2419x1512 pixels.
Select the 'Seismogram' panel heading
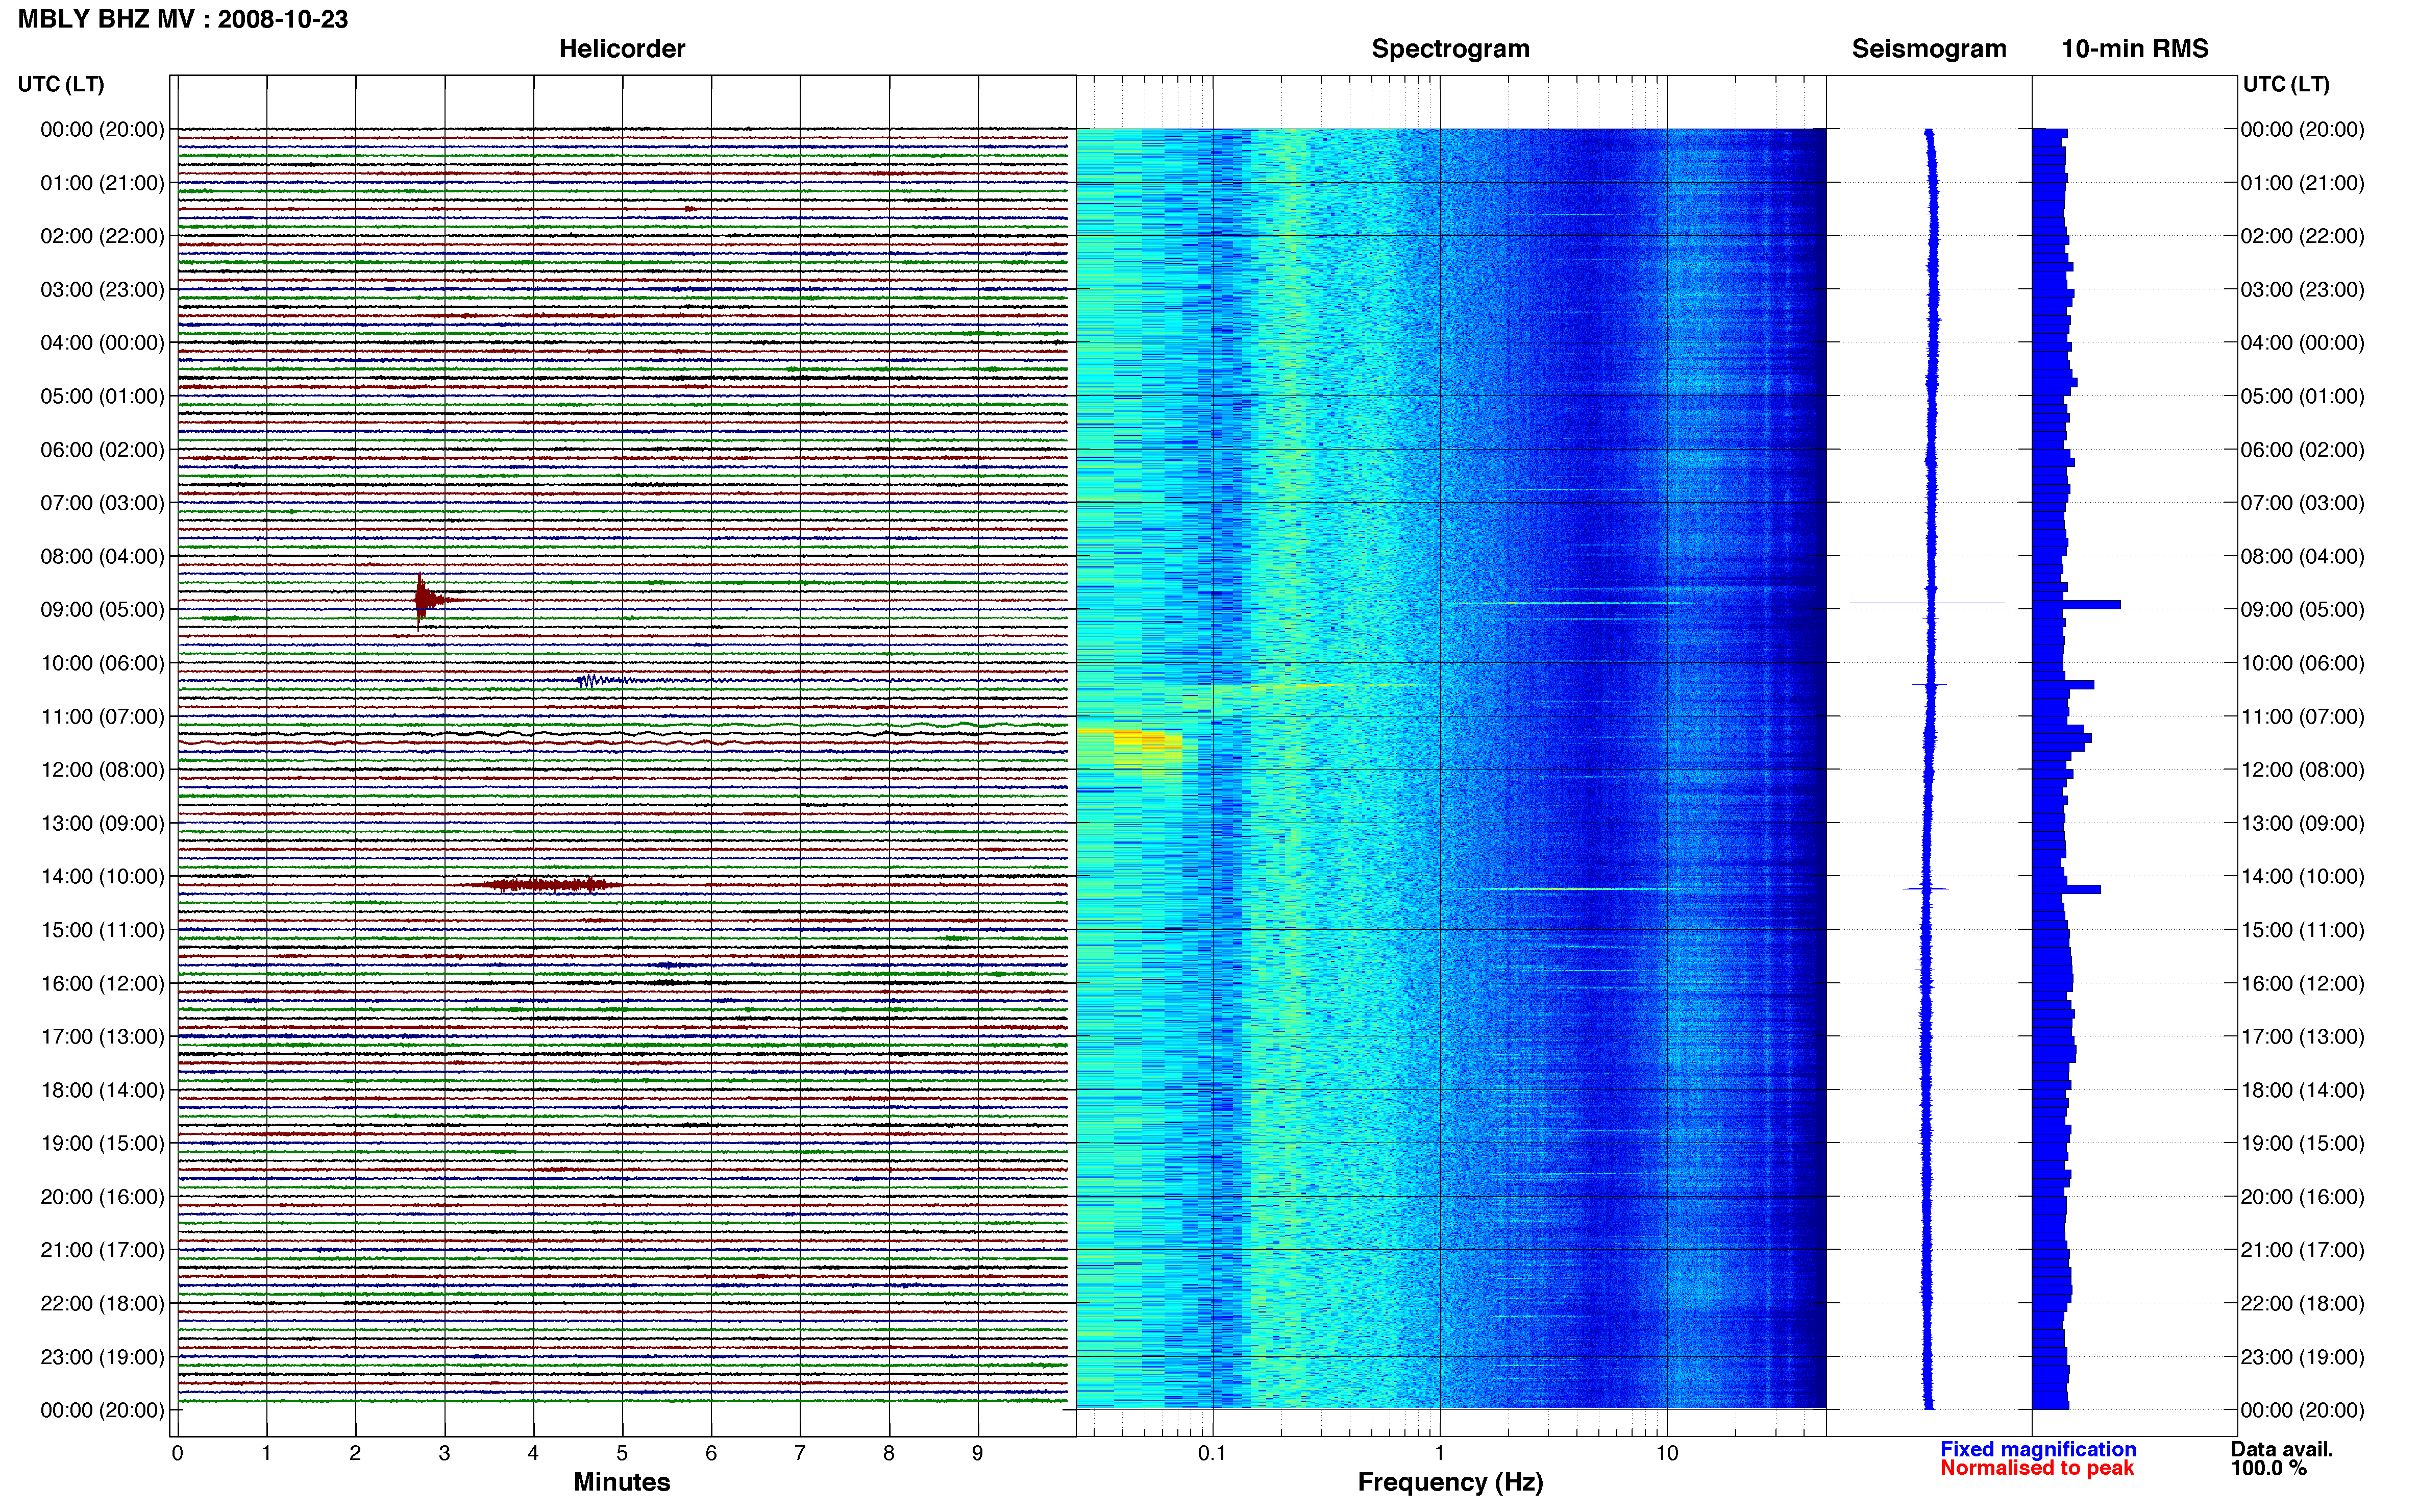(1928, 49)
